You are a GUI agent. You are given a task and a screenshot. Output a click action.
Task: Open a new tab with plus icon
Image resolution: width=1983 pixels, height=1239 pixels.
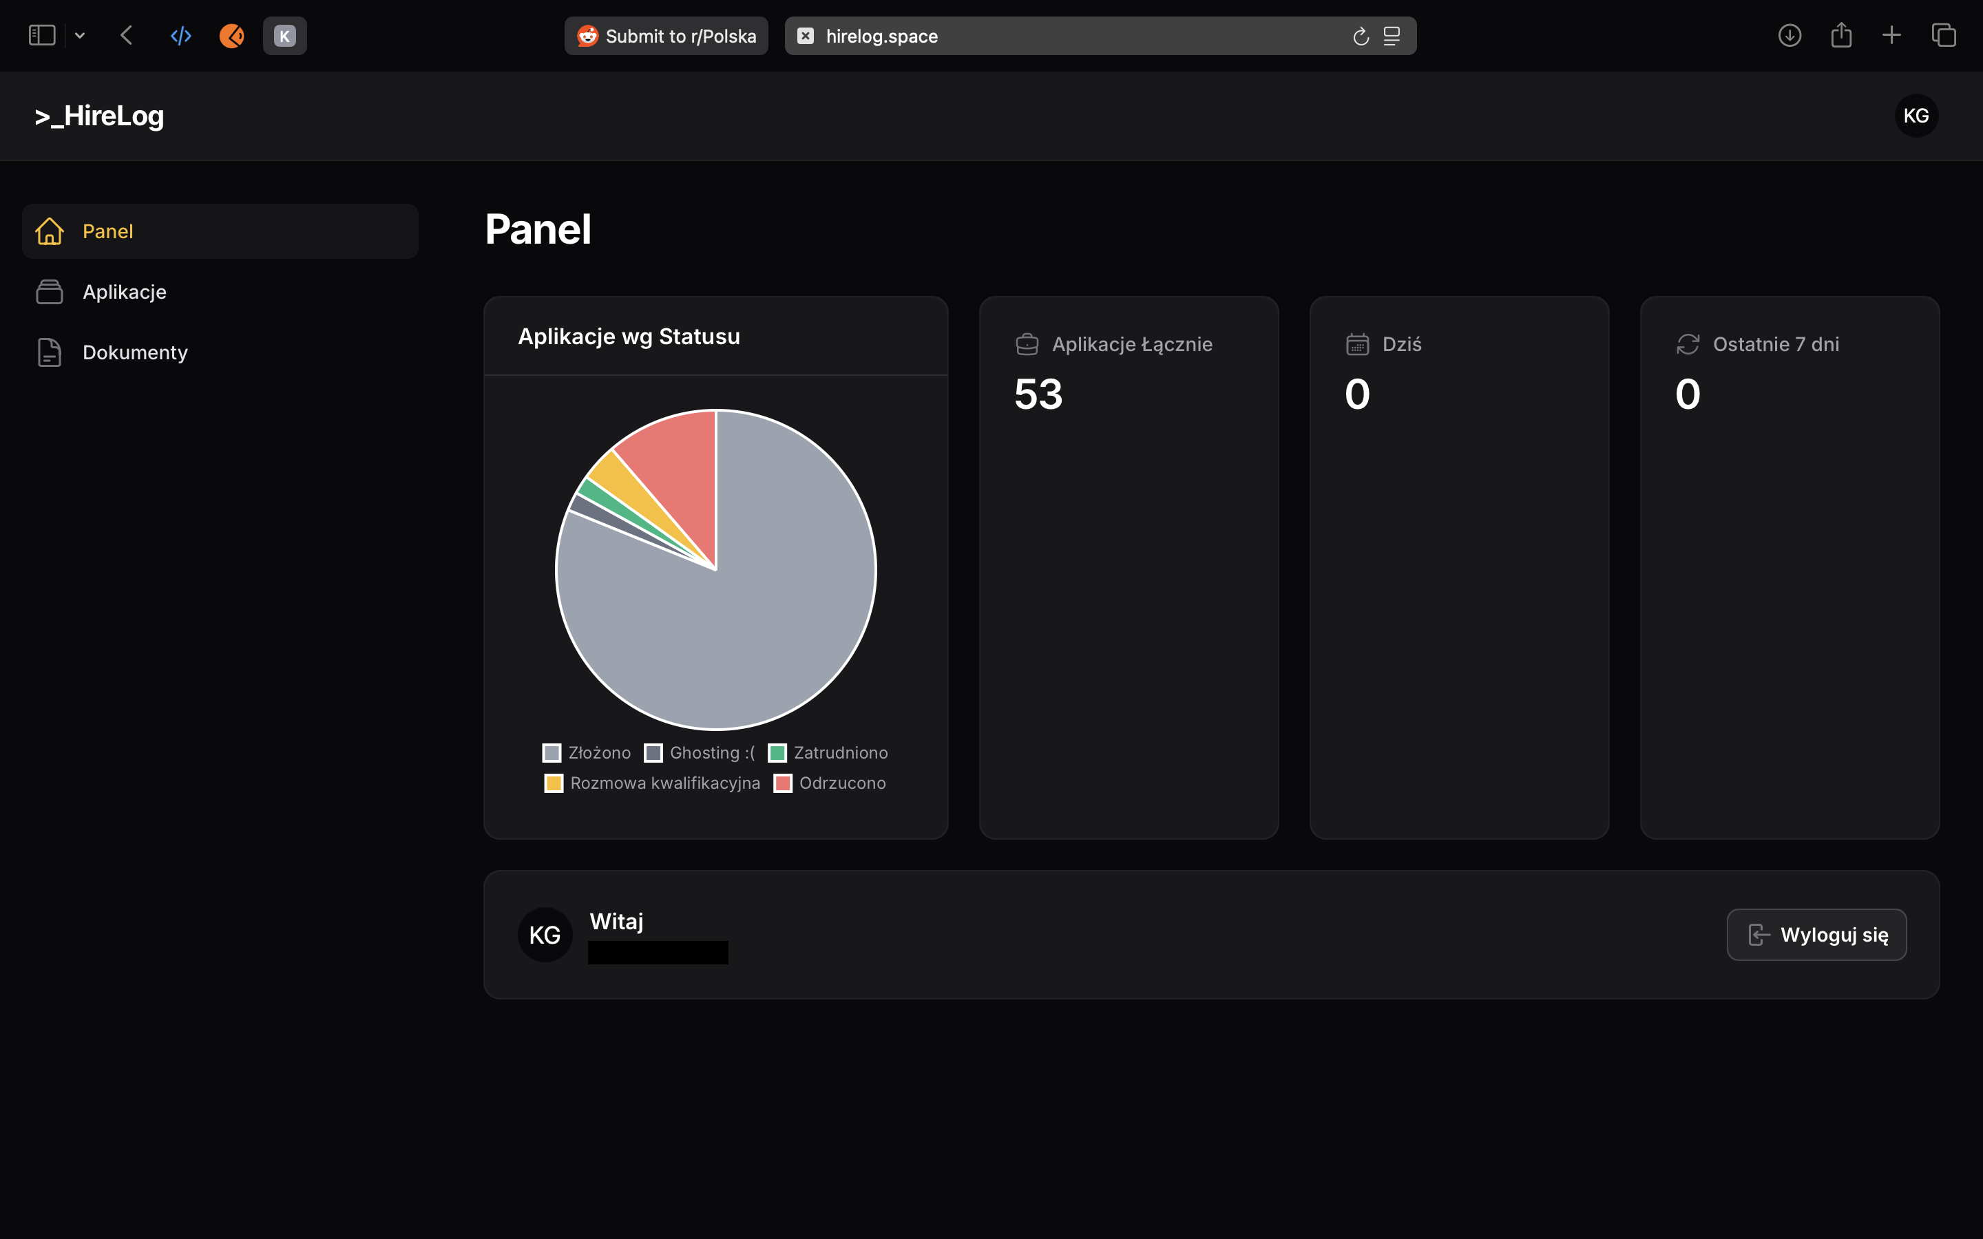(x=1891, y=35)
